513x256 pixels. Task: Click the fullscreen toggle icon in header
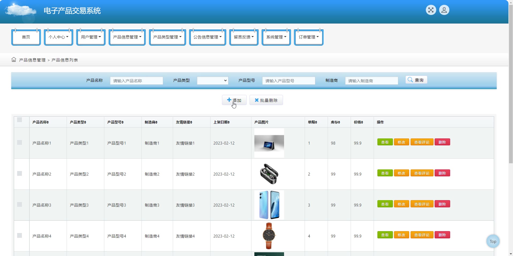click(431, 10)
